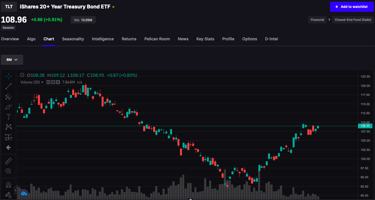Add TLT to watchlist
Viewport: 375px width, 200px height.
(x=352, y=7)
